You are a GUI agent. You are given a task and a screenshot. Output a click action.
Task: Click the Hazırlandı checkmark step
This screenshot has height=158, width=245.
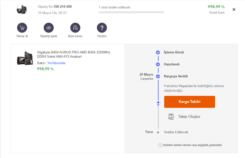(x=158, y=64)
